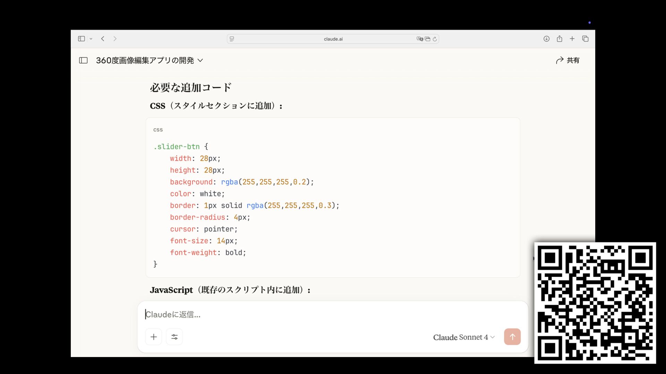This screenshot has height=374, width=666.
Task: Open the search and tools settings button
Action: coord(174,337)
